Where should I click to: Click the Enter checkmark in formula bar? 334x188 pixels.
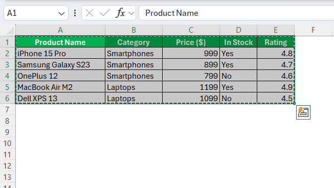point(104,13)
